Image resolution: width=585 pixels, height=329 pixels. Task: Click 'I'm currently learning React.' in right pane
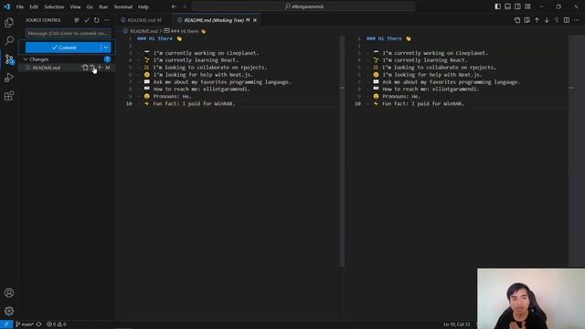(425, 60)
